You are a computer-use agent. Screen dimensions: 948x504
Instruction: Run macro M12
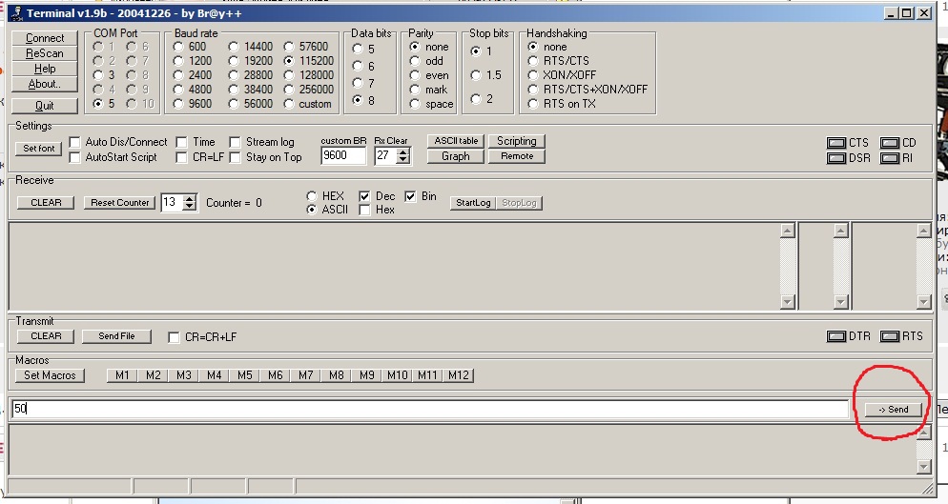tap(459, 375)
